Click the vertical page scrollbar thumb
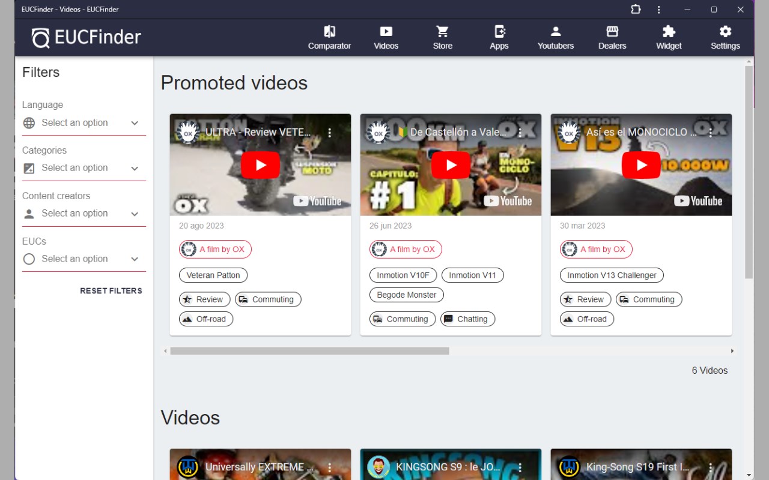The height and width of the screenshot is (480, 769). 749,172
